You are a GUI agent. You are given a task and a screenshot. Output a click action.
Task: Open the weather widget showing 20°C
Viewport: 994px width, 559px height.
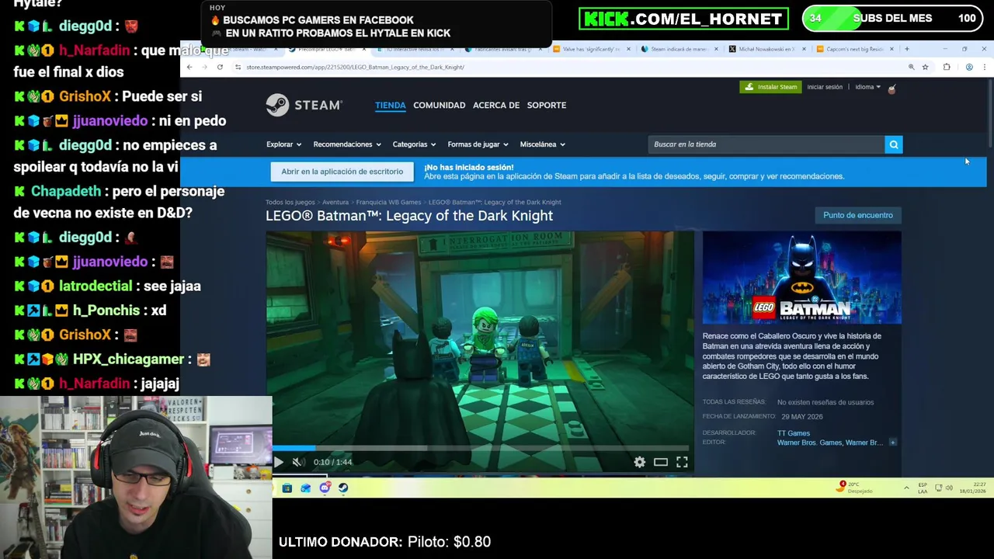(x=855, y=488)
